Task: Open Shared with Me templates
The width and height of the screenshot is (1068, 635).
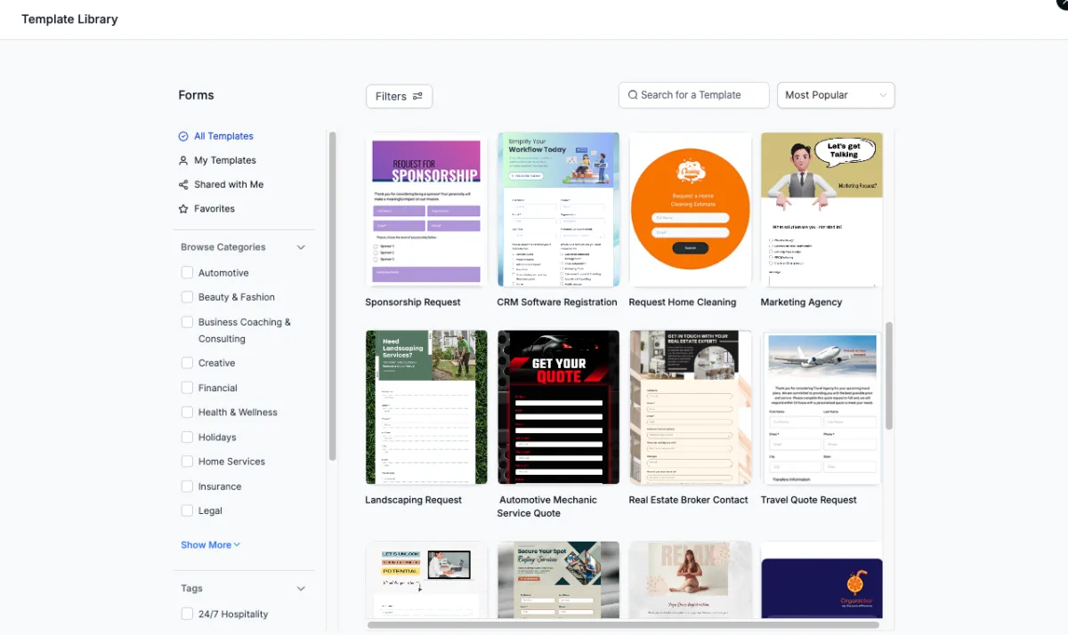Action: click(x=229, y=184)
